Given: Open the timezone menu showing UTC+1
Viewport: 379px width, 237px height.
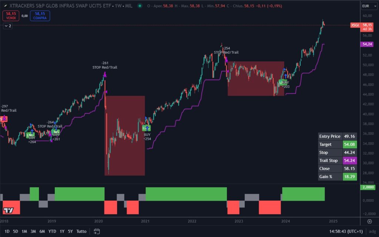Looking at the screenshot, I should [346, 231].
